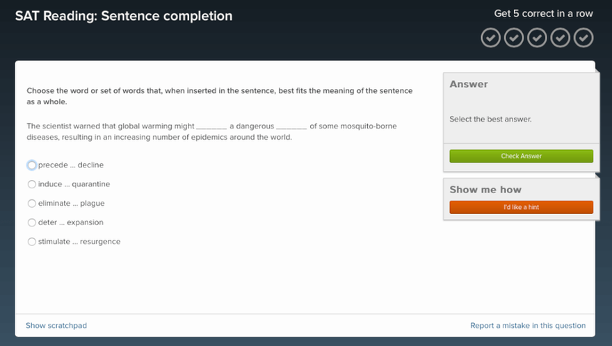This screenshot has height=346, width=612.
Task: Click Report a mistake in this question
Action: tap(528, 325)
